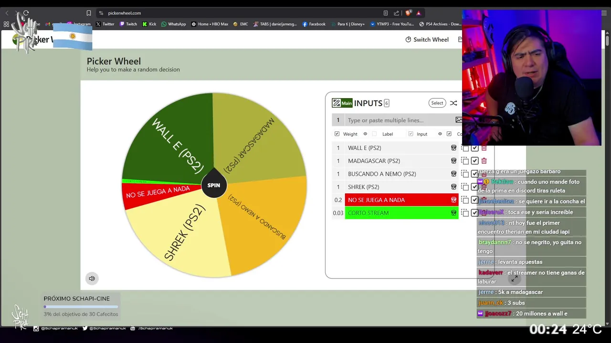
Task: Click the Select button in INPUTS
Action: (437, 103)
